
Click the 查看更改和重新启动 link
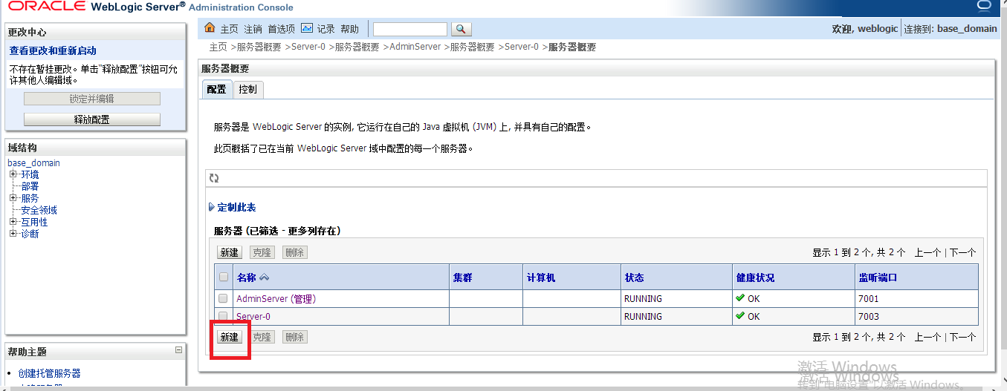point(53,50)
